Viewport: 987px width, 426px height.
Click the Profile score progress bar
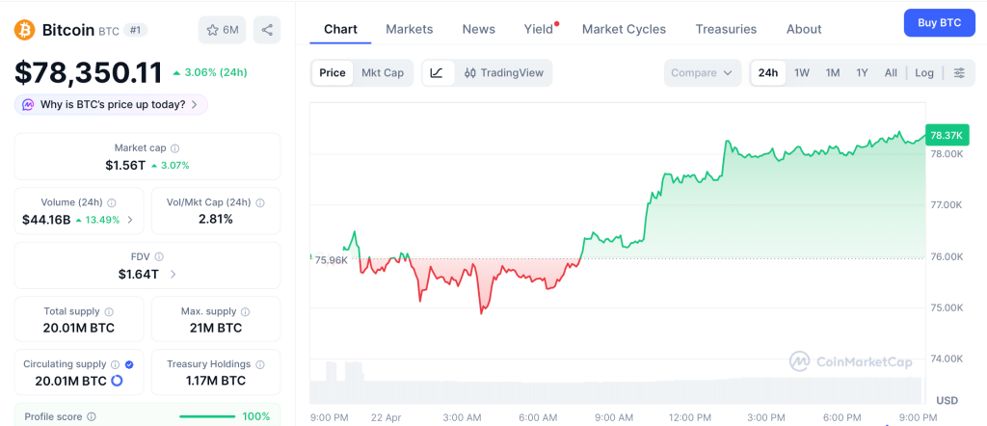click(206, 416)
